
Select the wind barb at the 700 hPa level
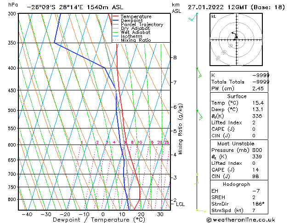pyautogui.click(x=197, y=178)
